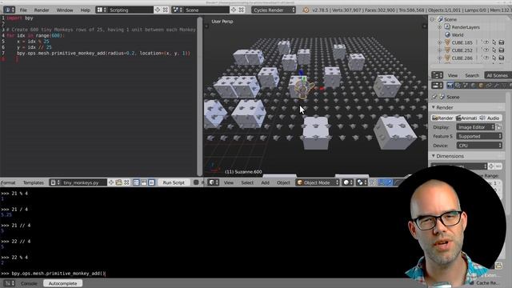This screenshot has width=512, height=288.
Task: Toggle word wrap in text editor
Action: point(144,182)
